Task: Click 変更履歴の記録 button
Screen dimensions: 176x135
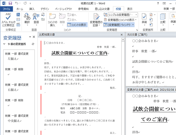Action: (96, 20)
